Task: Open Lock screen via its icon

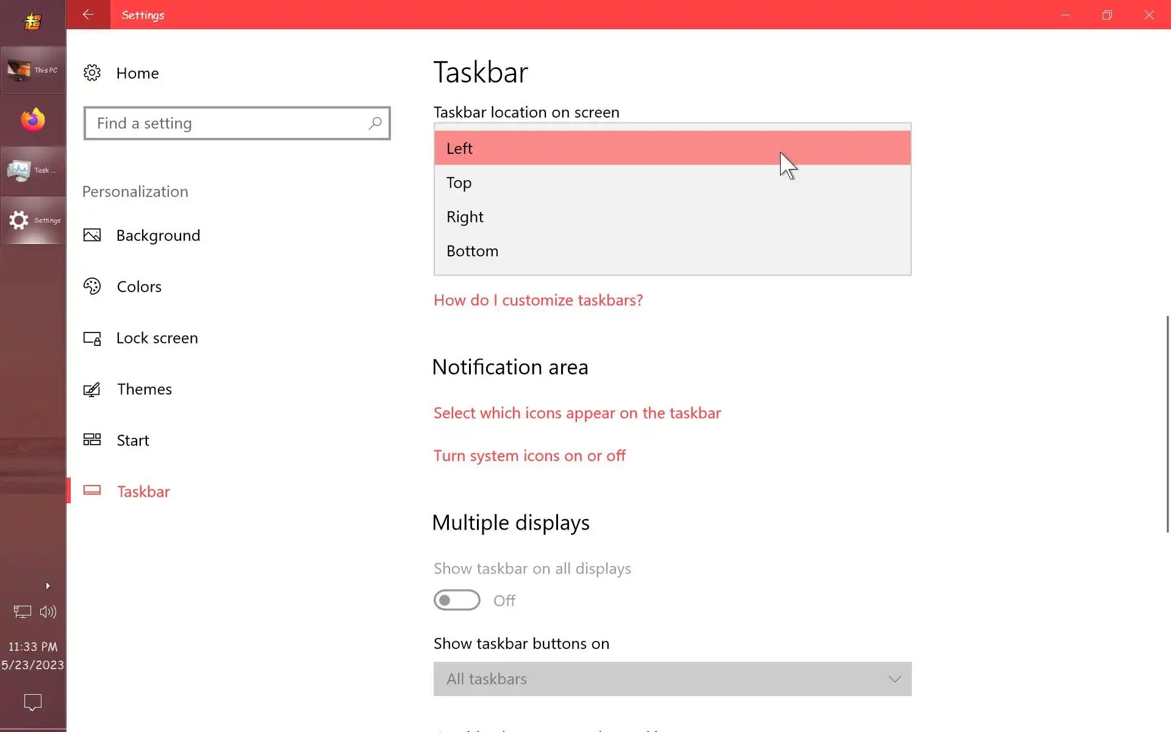Action: coord(92,338)
